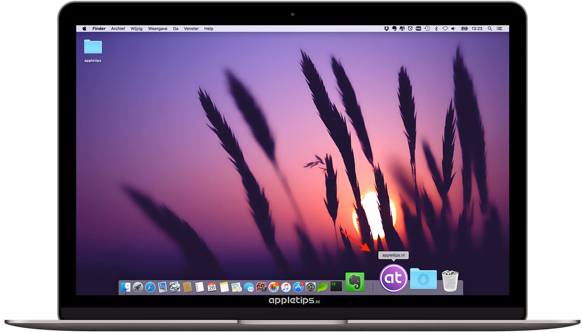This screenshot has width=583, height=332.
Task: Open Time Machine menu bar icon
Action: [x=427, y=29]
